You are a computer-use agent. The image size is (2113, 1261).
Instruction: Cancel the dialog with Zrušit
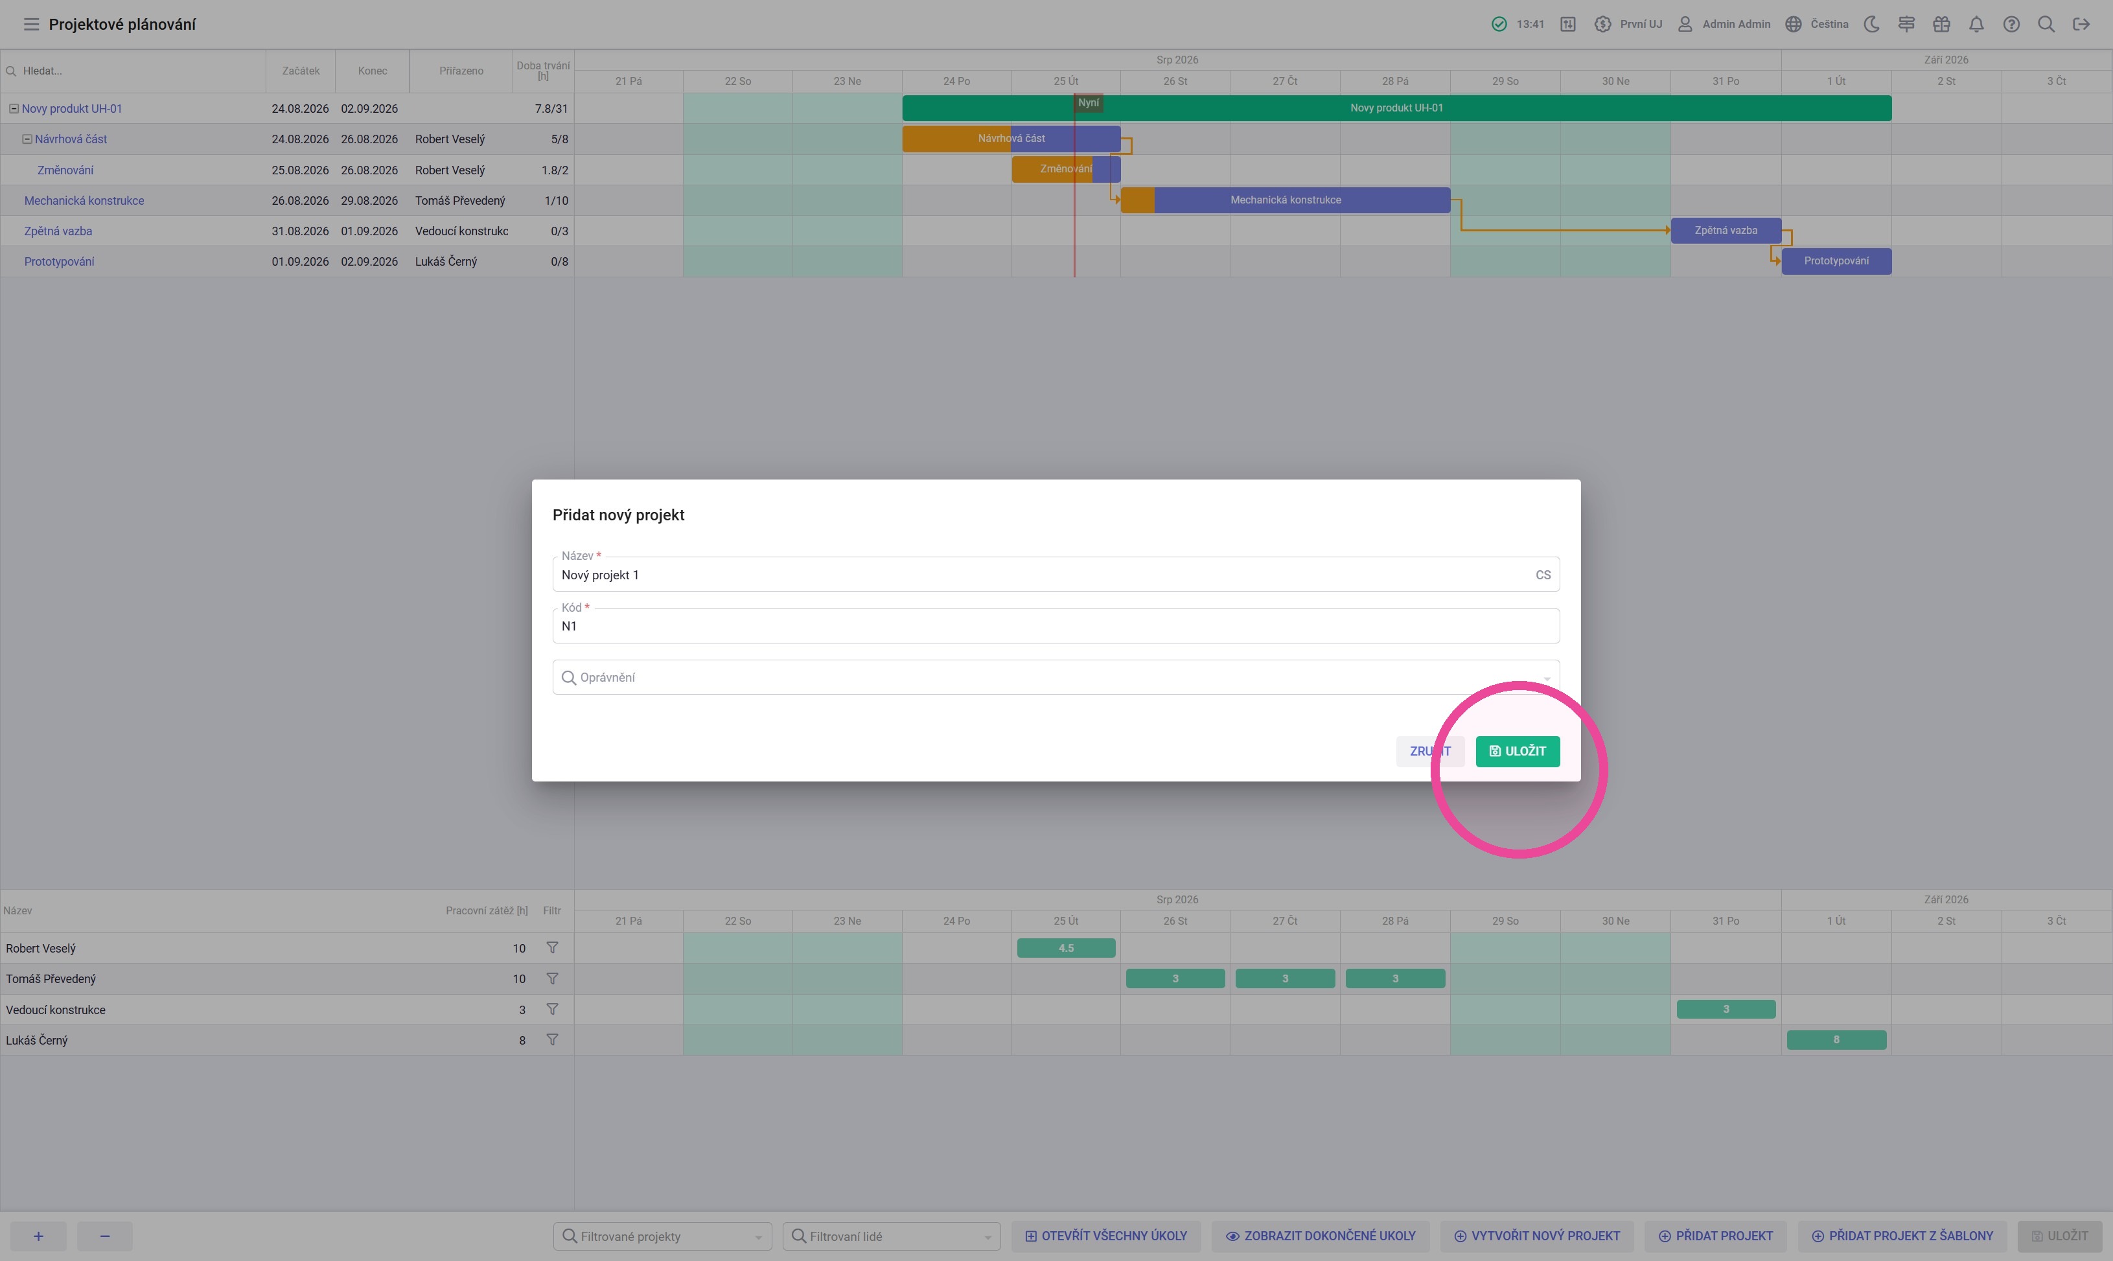click(x=1430, y=751)
